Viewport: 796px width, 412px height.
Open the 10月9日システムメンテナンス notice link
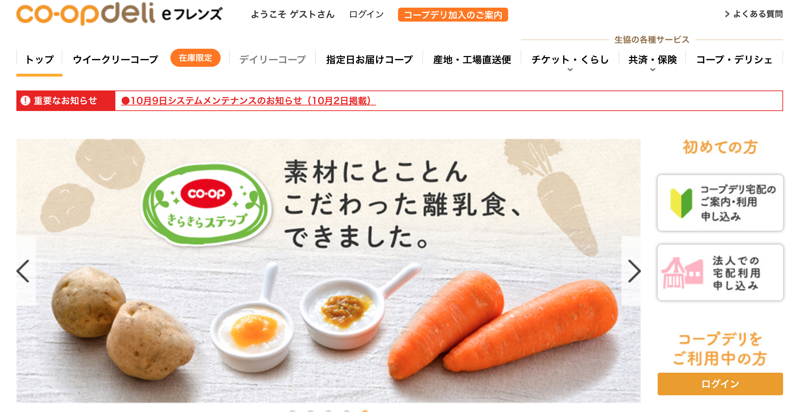(x=248, y=101)
